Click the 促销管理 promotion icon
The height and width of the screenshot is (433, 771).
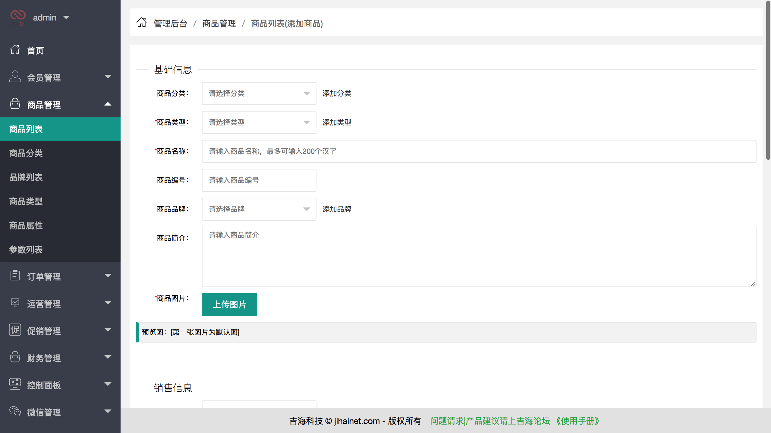click(x=15, y=330)
